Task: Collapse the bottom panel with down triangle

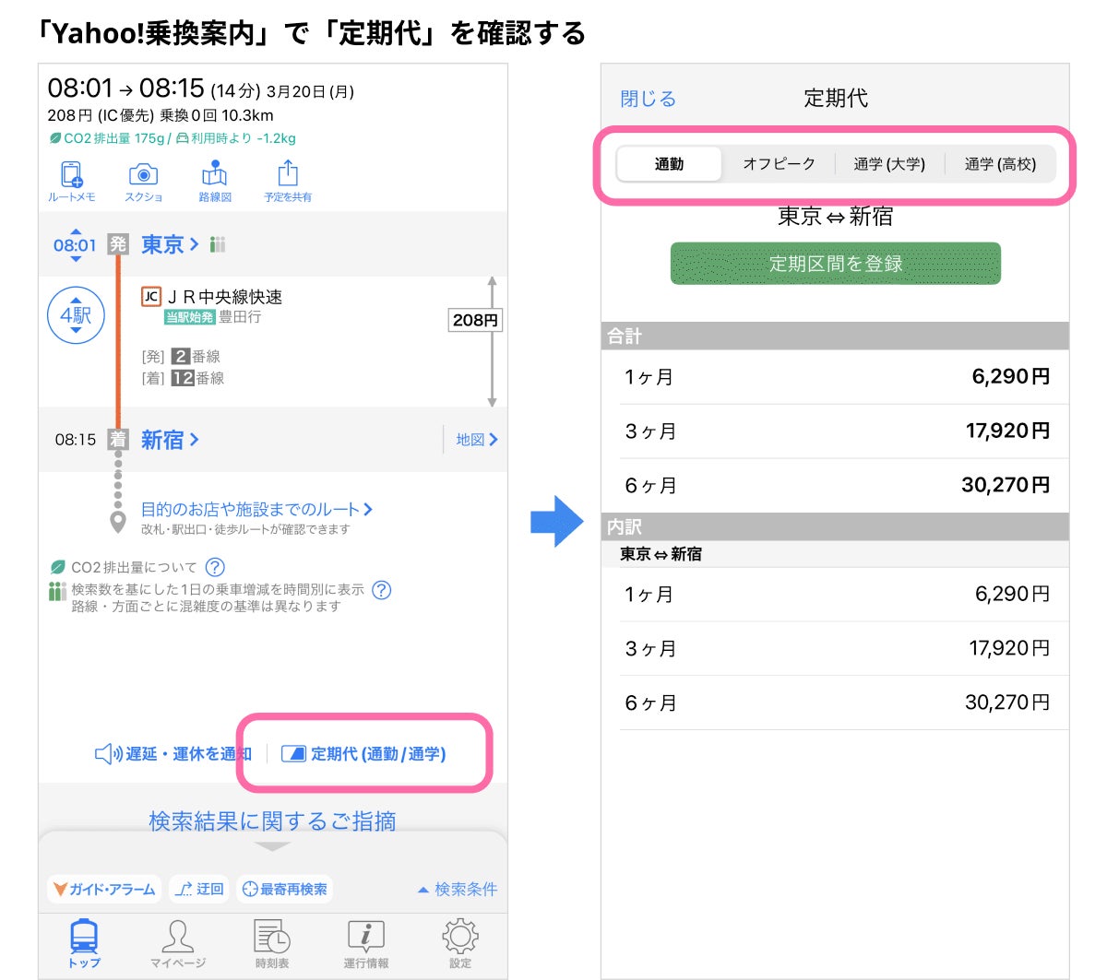Action: point(273,846)
